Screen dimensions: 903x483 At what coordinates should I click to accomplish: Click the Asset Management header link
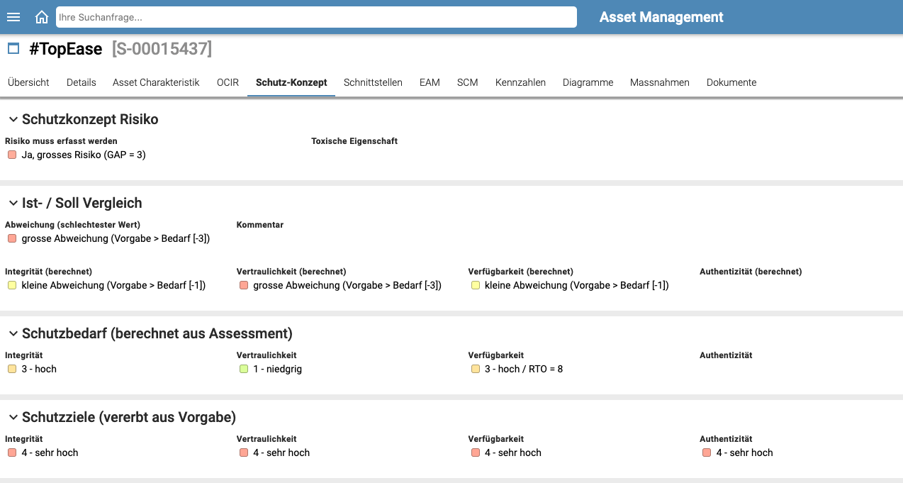pos(661,16)
